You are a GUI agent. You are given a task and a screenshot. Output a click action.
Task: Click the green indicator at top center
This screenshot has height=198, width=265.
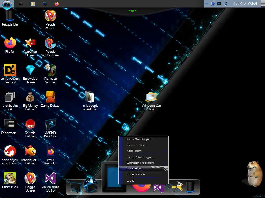pos(132,11)
